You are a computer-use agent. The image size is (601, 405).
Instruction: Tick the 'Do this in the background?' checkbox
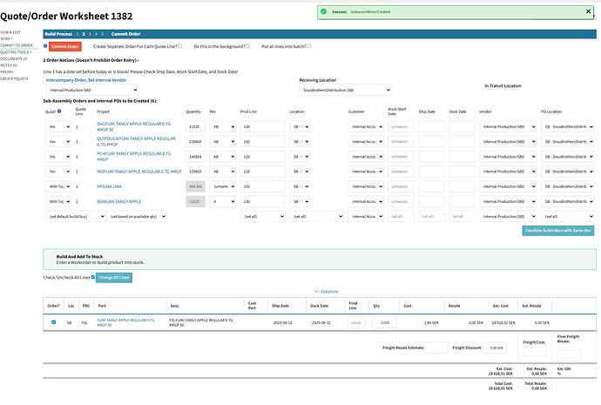tap(248, 45)
